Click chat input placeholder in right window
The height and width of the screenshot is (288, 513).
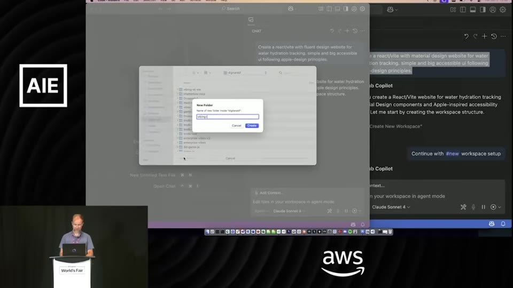tap(407, 196)
